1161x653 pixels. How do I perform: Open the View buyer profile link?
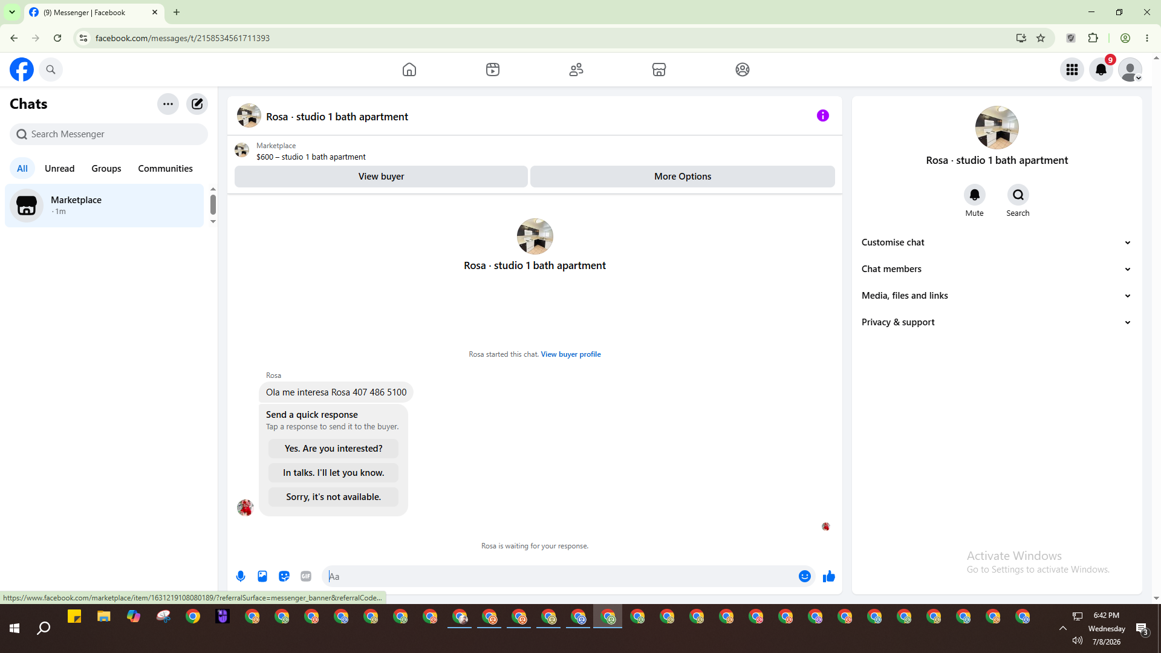click(x=571, y=354)
